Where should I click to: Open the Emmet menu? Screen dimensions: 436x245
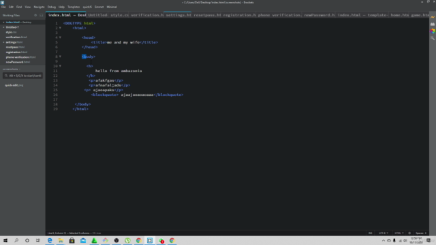point(99,7)
